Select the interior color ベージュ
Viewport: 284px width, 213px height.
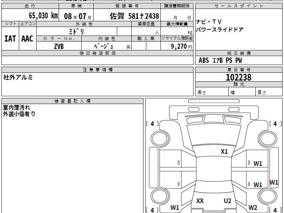point(104,46)
